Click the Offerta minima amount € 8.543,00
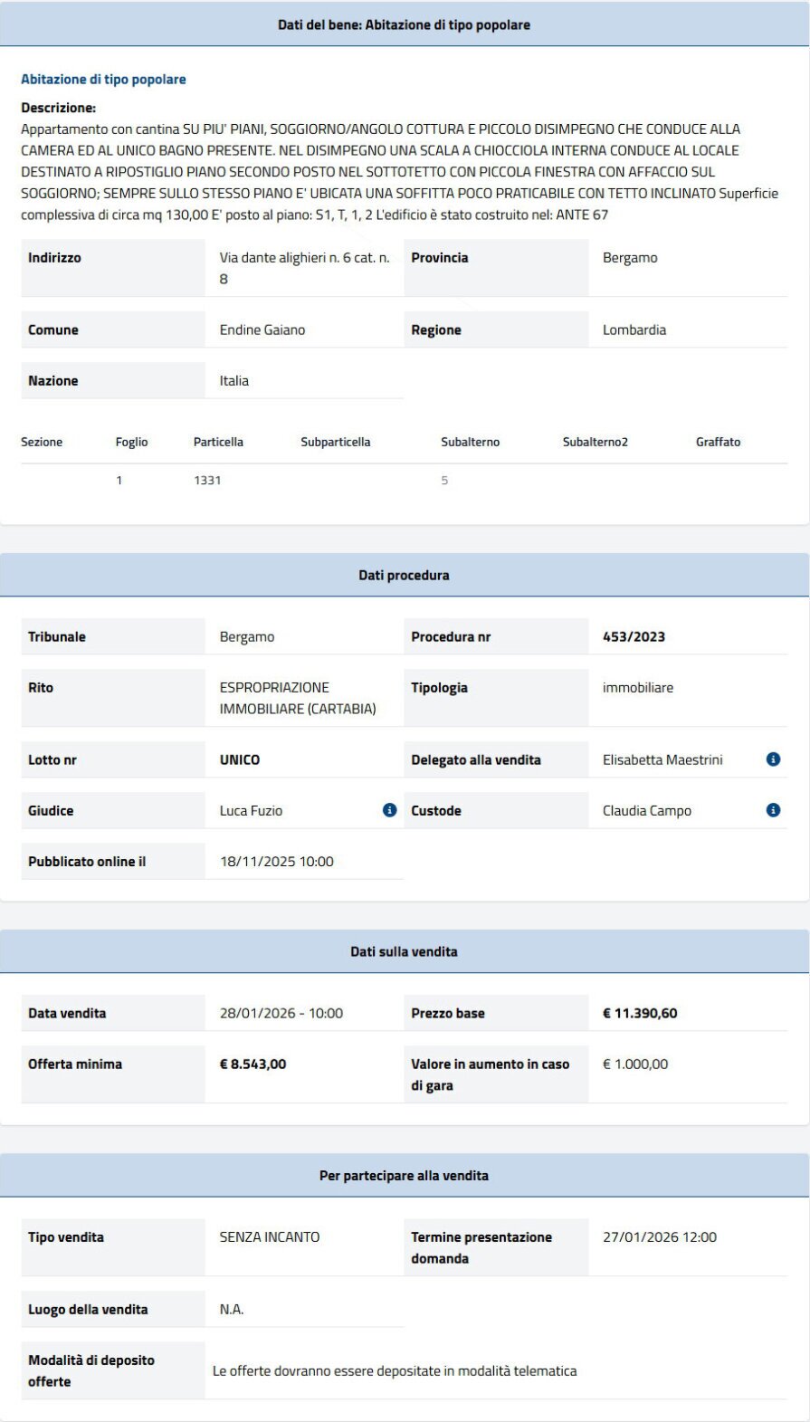Image resolution: width=810 pixels, height=1422 pixels. tap(253, 1064)
